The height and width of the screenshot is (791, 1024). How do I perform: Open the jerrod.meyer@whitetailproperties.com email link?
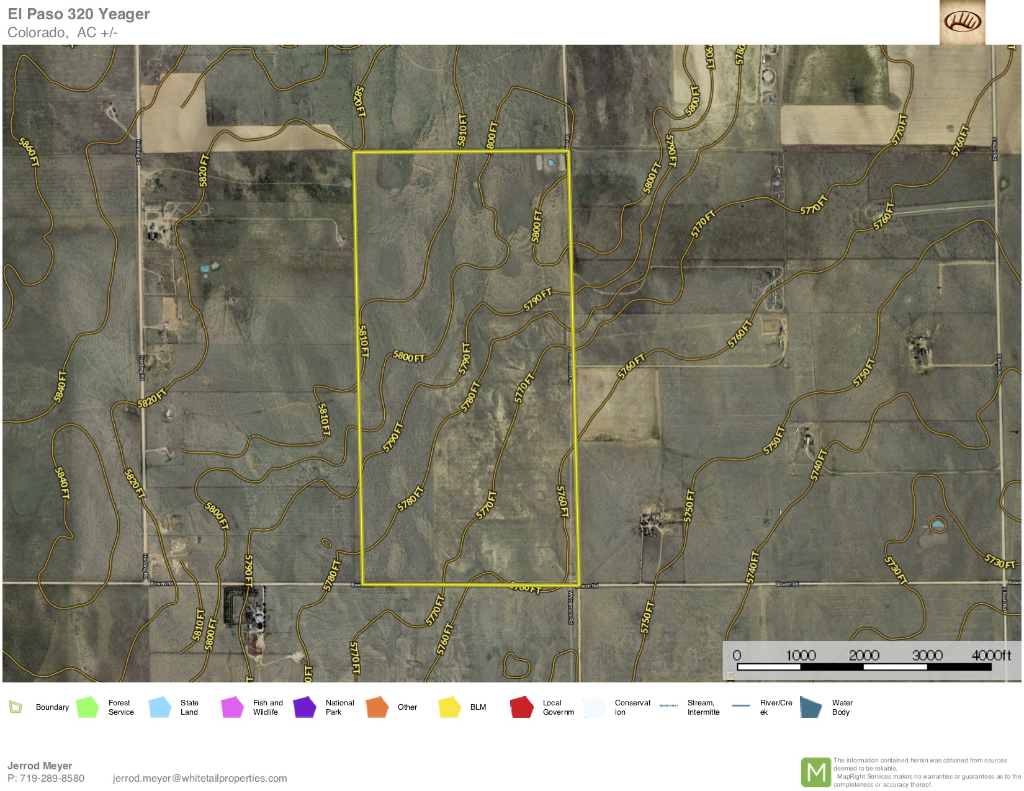(x=200, y=779)
